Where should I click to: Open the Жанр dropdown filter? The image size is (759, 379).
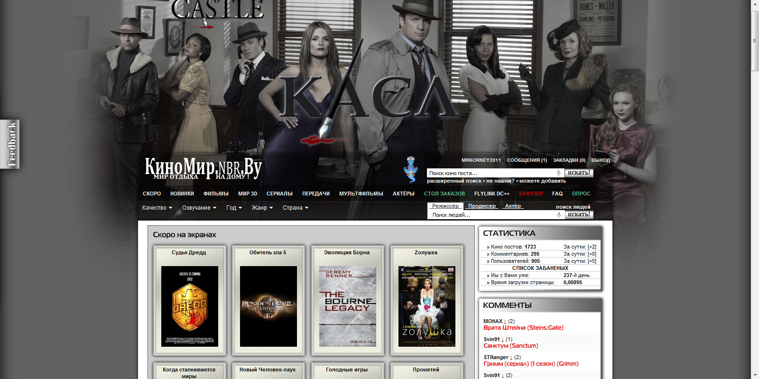point(262,208)
